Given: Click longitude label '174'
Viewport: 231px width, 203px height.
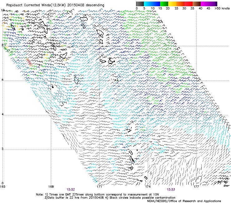Looking at the screenshot, I should click(x=148, y=187).
